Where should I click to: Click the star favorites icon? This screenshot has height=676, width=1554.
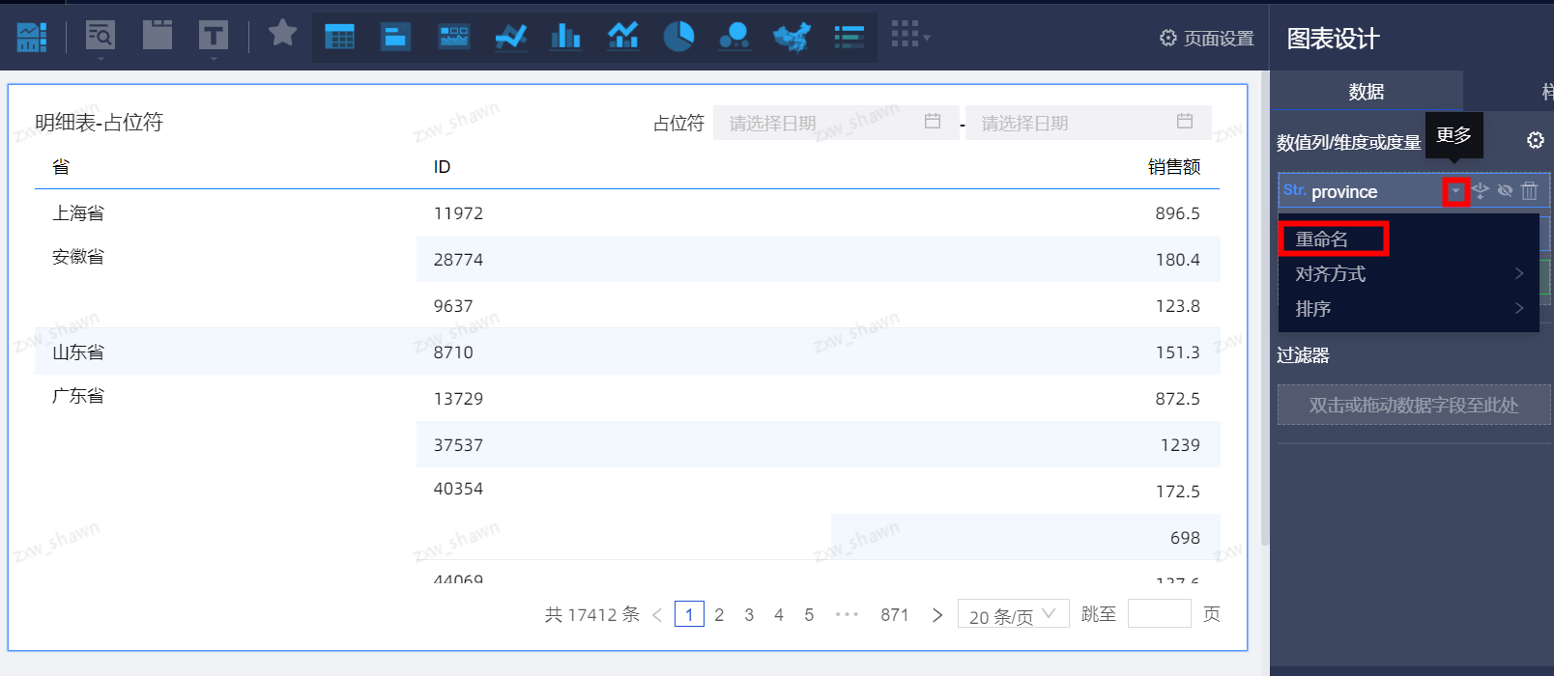tap(282, 33)
